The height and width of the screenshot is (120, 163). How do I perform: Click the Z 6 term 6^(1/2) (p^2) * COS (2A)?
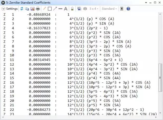95,37
